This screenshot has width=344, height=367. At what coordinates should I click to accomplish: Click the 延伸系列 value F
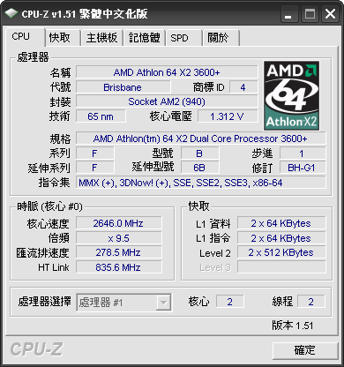coord(95,168)
